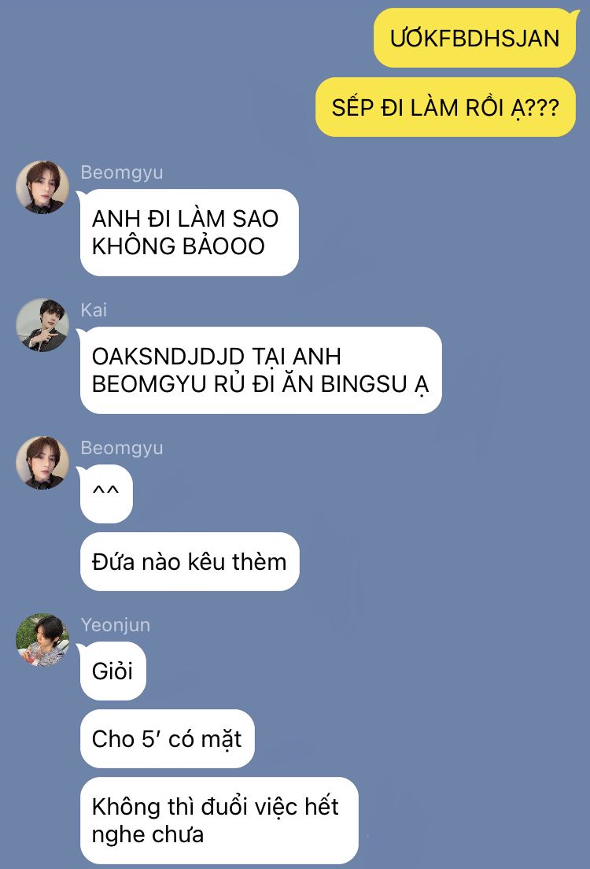This screenshot has height=869, width=590.
Task: Tap the ^^ message bubble
Action: [106, 494]
